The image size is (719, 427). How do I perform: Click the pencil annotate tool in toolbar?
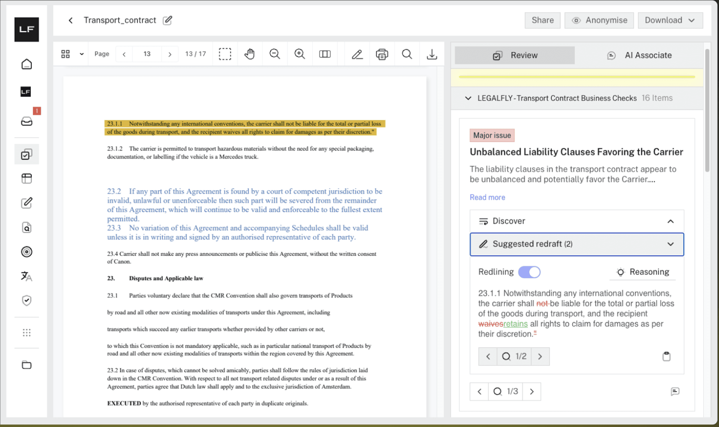click(357, 54)
